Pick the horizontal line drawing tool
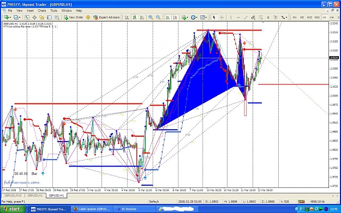This screenshot has width=341, height=213. (238, 17)
